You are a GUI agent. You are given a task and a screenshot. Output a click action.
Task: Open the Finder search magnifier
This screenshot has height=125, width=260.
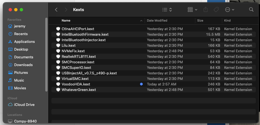pos(251,10)
